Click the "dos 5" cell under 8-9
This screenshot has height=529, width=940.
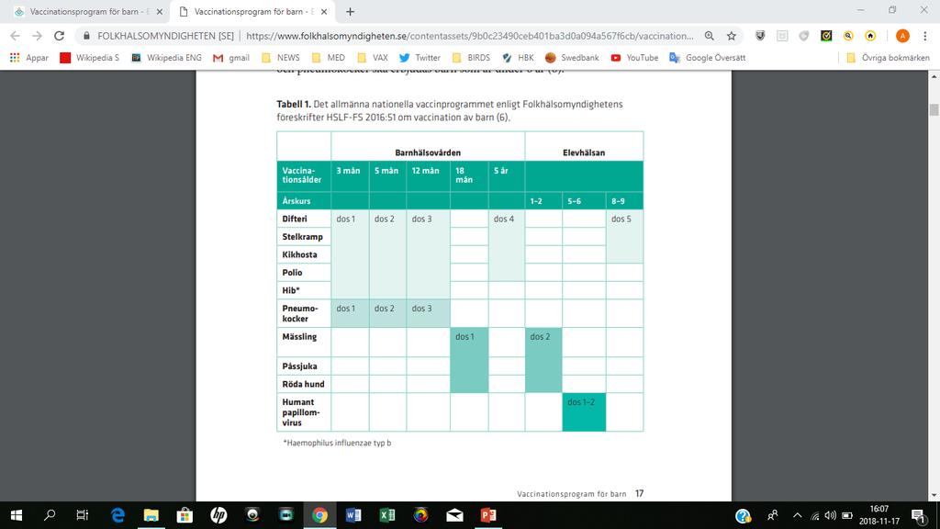(624, 236)
